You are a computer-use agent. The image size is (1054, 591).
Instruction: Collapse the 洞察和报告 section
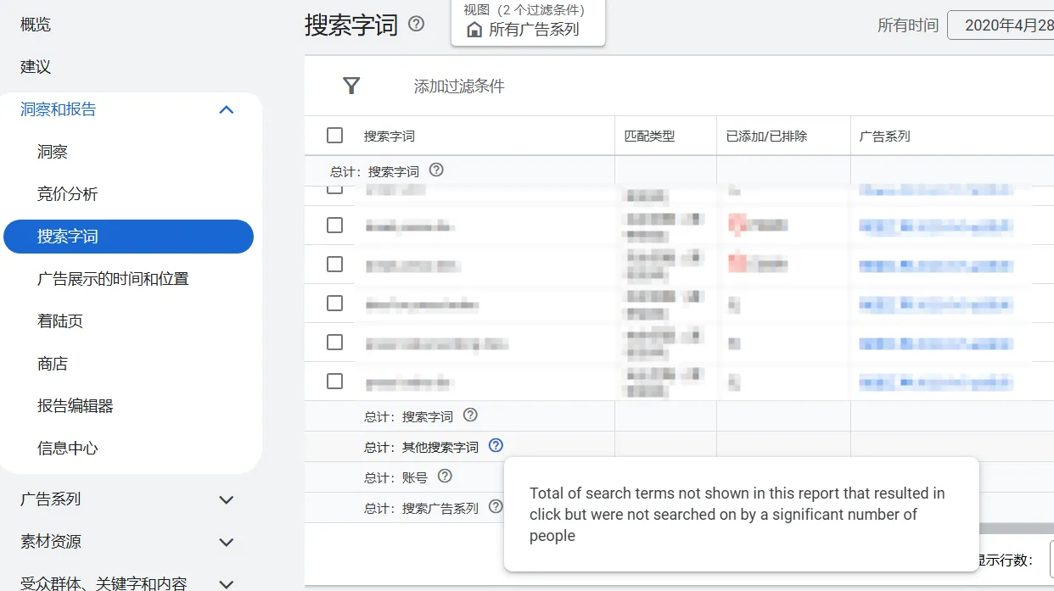tap(227, 109)
